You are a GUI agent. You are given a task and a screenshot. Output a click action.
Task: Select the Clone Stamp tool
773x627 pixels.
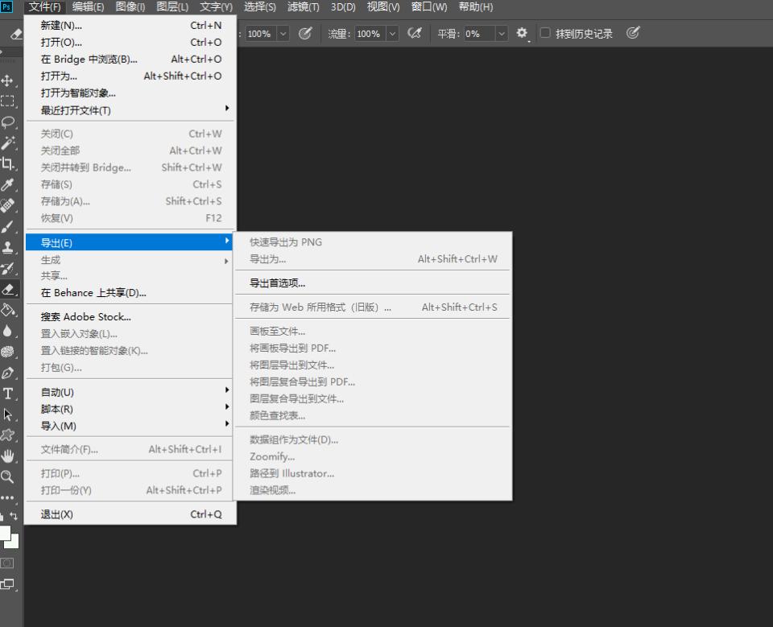tap(8, 247)
